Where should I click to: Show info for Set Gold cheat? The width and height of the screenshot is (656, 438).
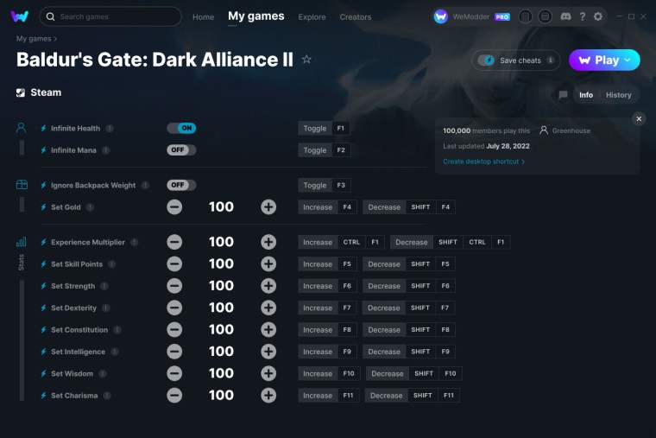pos(90,206)
